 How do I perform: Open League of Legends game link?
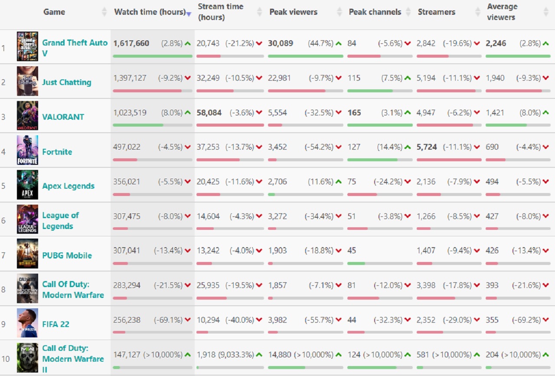[x=61, y=221]
